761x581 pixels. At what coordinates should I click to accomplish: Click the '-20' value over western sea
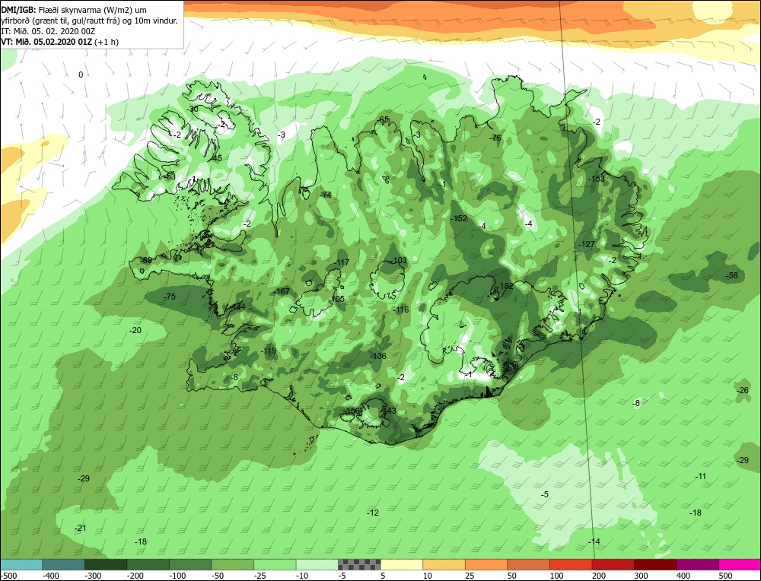pos(135,330)
